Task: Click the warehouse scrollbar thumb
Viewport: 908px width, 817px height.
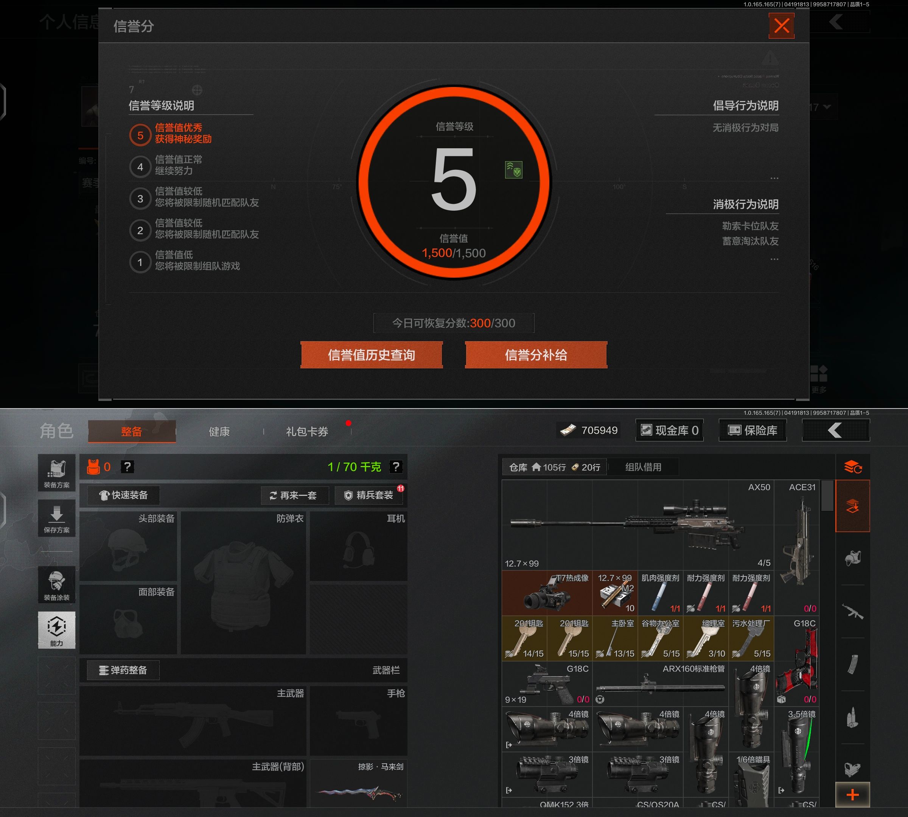Action: pos(827,495)
